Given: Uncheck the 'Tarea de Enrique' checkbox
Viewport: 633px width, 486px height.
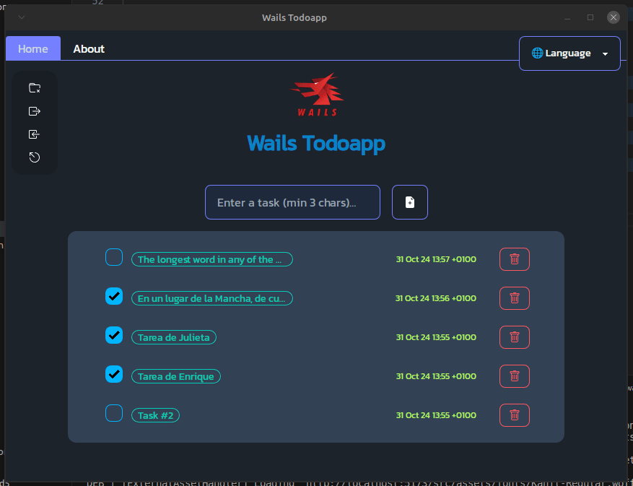Looking at the screenshot, I should [x=114, y=374].
